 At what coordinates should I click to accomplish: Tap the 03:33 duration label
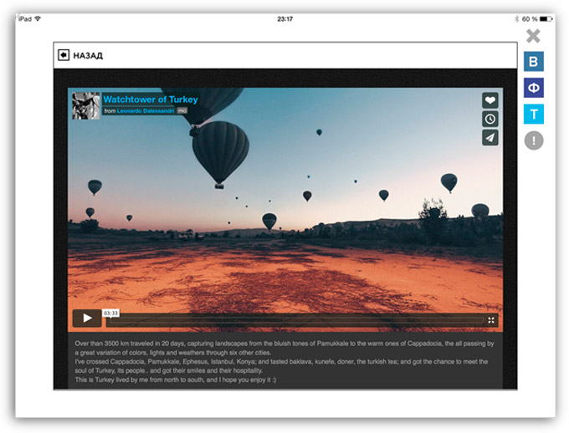(110, 313)
